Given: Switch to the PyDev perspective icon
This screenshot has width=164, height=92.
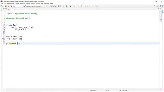Looking at the screenshot, I should 162,6.
